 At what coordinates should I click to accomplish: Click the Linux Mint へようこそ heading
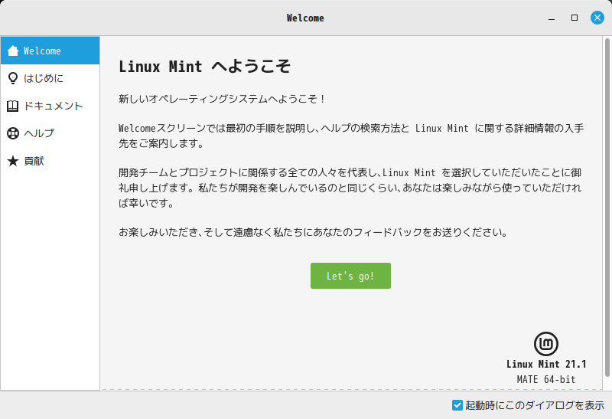[204, 67]
